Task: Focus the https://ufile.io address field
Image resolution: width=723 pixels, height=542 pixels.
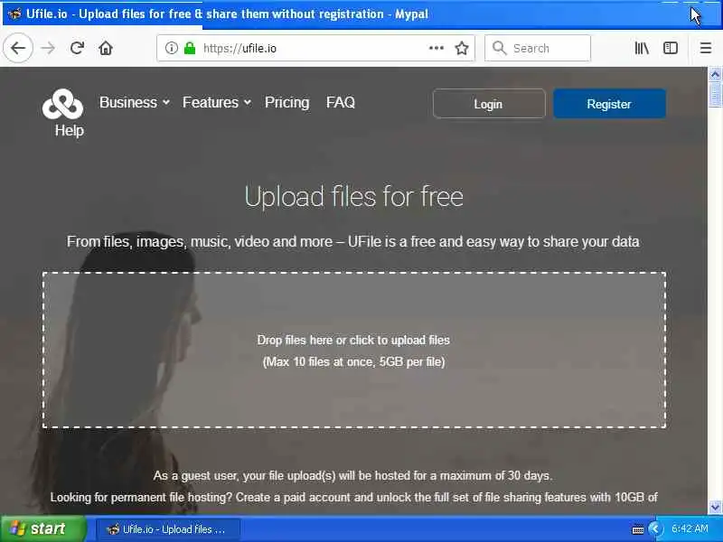Action: click(314, 48)
